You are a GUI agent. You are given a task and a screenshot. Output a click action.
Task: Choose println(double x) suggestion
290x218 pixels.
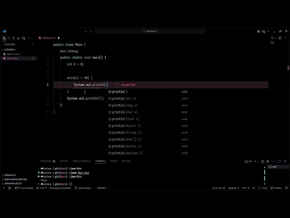pos(148,146)
